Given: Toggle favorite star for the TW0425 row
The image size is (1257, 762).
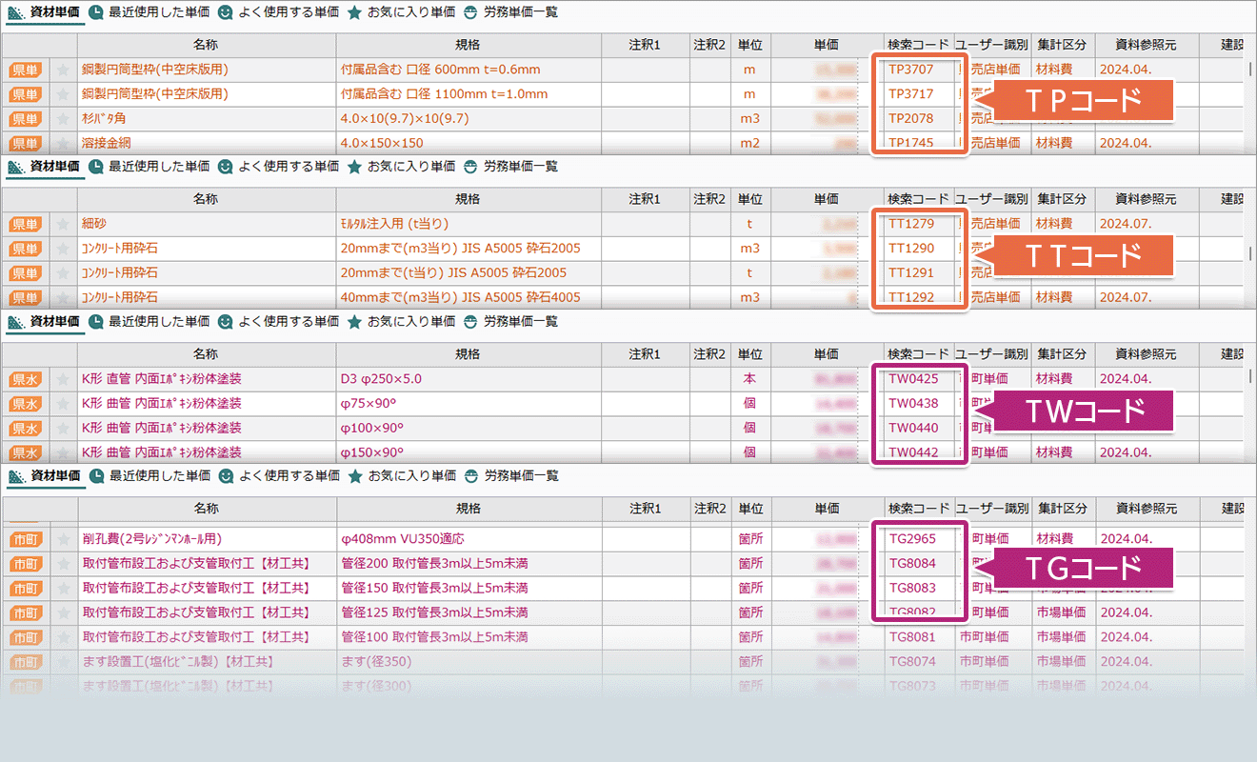Looking at the screenshot, I should click(x=63, y=379).
